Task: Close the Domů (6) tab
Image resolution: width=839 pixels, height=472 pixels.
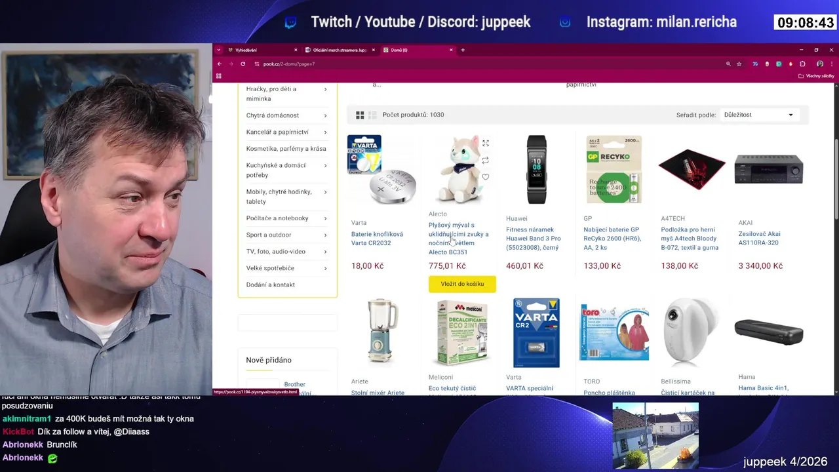Action: tap(451, 50)
